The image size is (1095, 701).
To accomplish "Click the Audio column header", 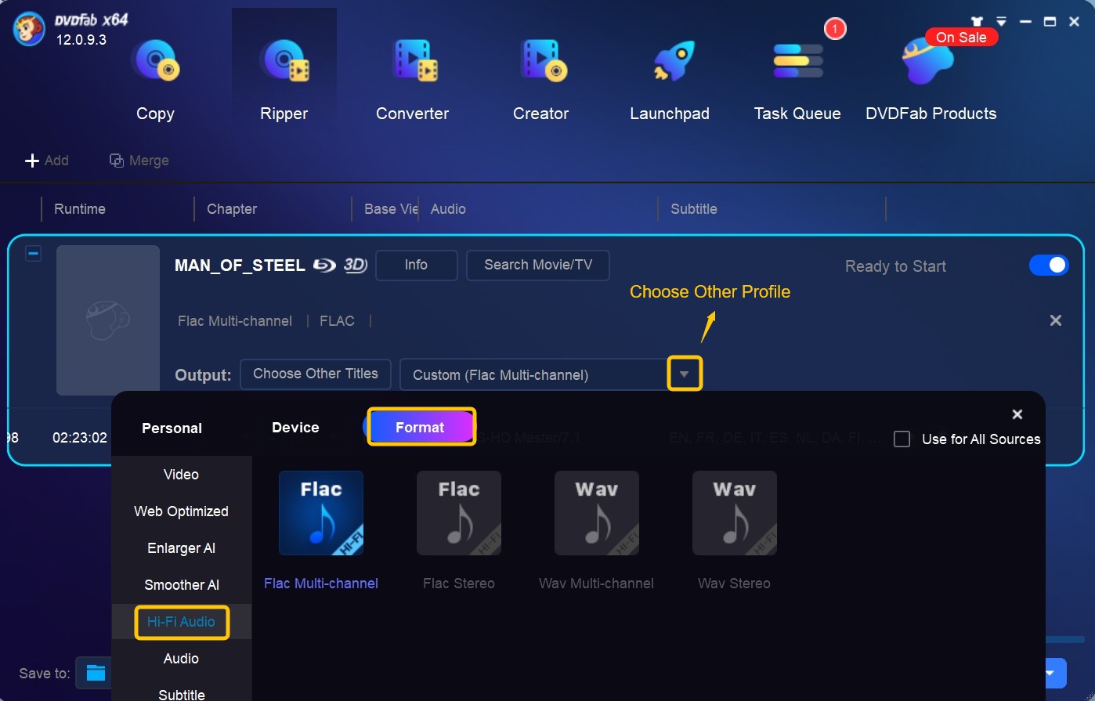I will [x=448, y=209].
